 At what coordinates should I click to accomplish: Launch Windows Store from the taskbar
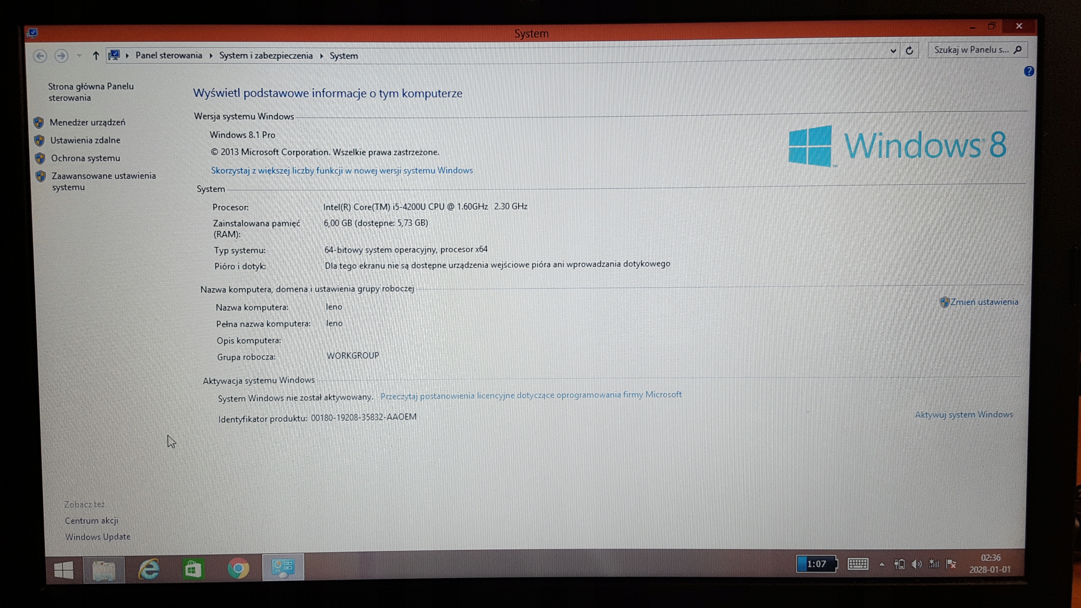(193, 569)
